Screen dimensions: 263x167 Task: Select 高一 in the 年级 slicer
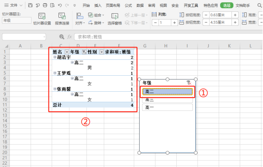[x=168, y=107]
